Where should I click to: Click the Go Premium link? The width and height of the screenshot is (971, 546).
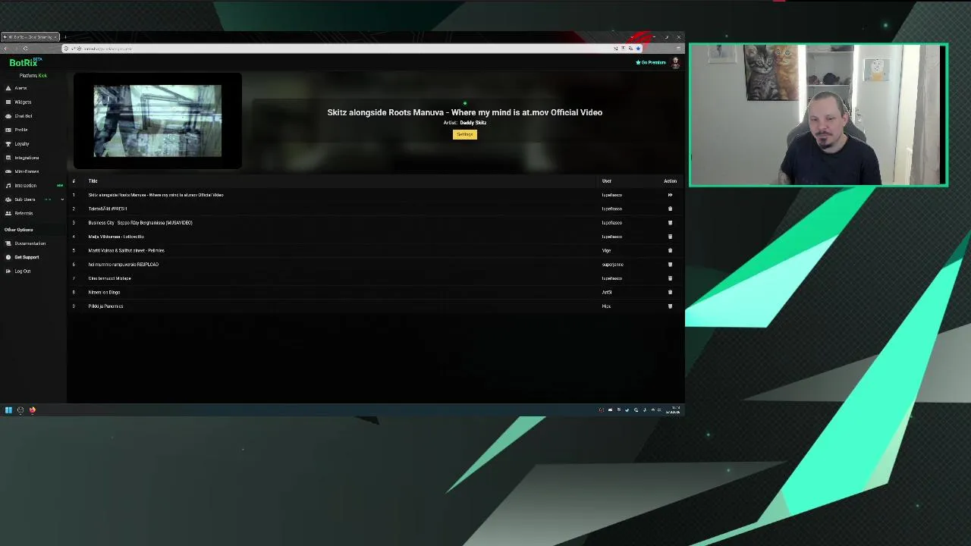coord(651,62)
